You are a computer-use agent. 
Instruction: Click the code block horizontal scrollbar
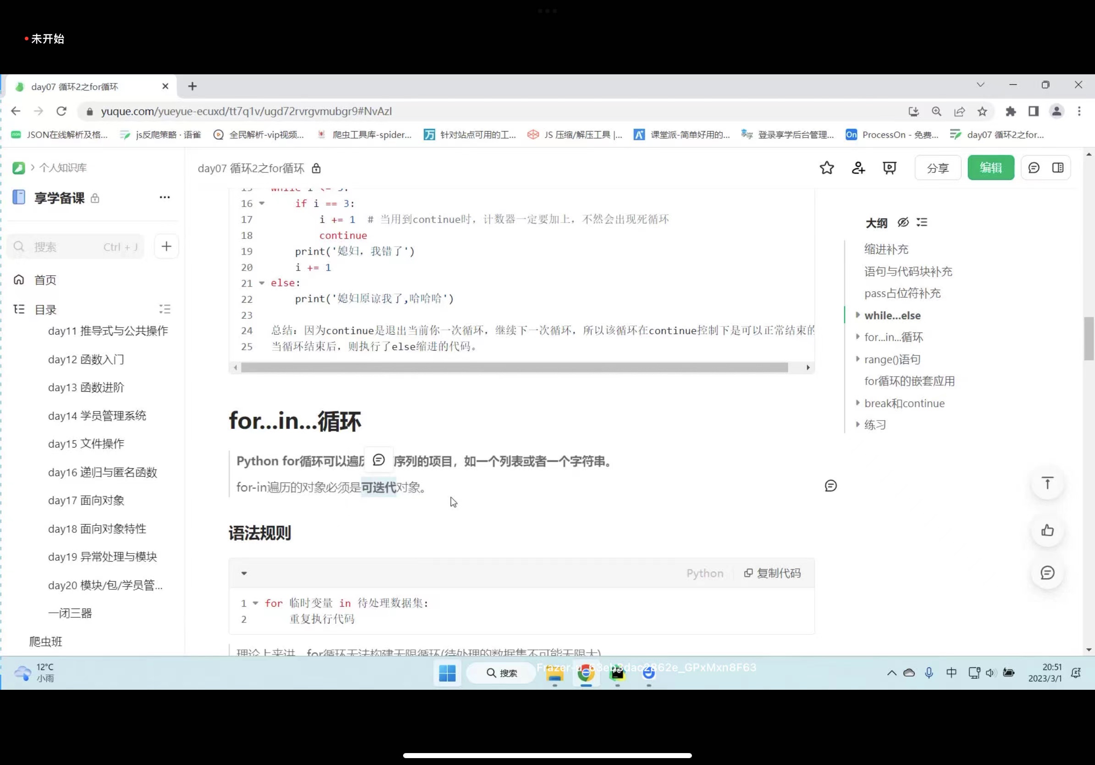[x=514, y=367]
